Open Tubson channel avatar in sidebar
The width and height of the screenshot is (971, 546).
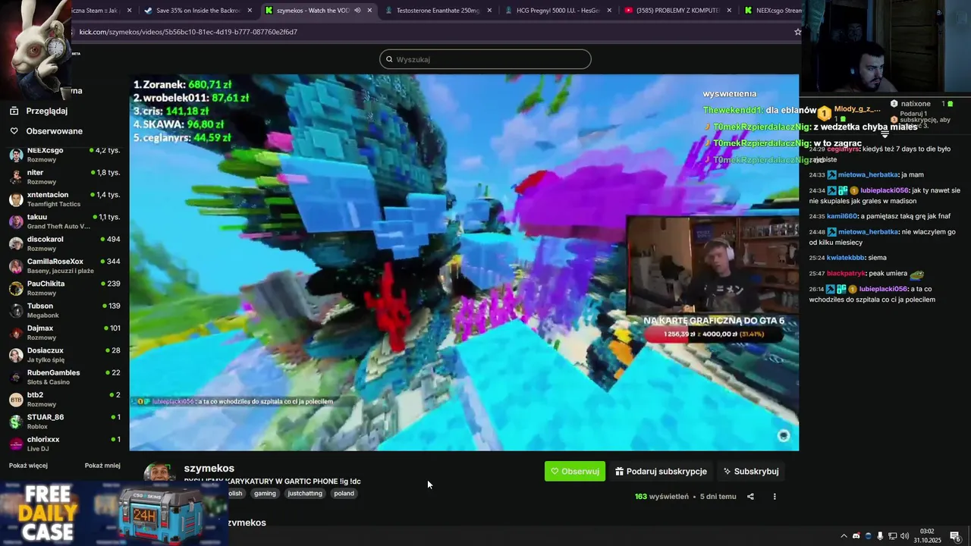click(16, 310)
